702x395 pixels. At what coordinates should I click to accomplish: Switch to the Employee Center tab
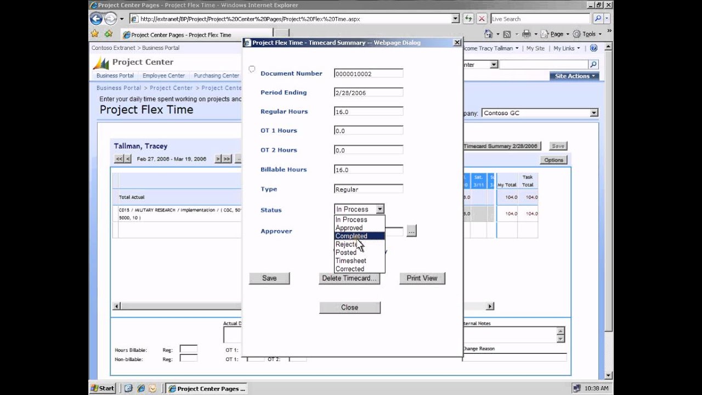pos(163,76)
